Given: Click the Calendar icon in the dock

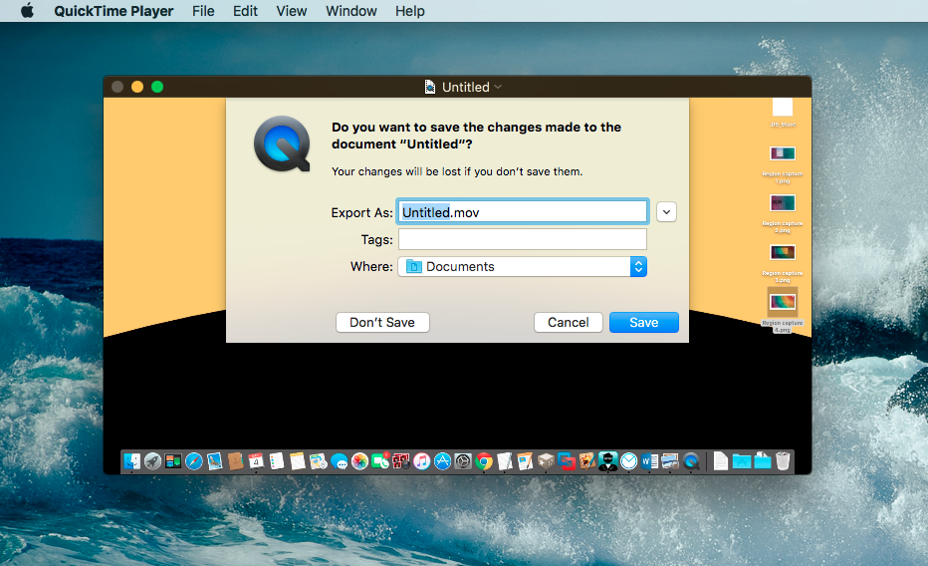Looking at the screenshot, I should coord(256,461).
